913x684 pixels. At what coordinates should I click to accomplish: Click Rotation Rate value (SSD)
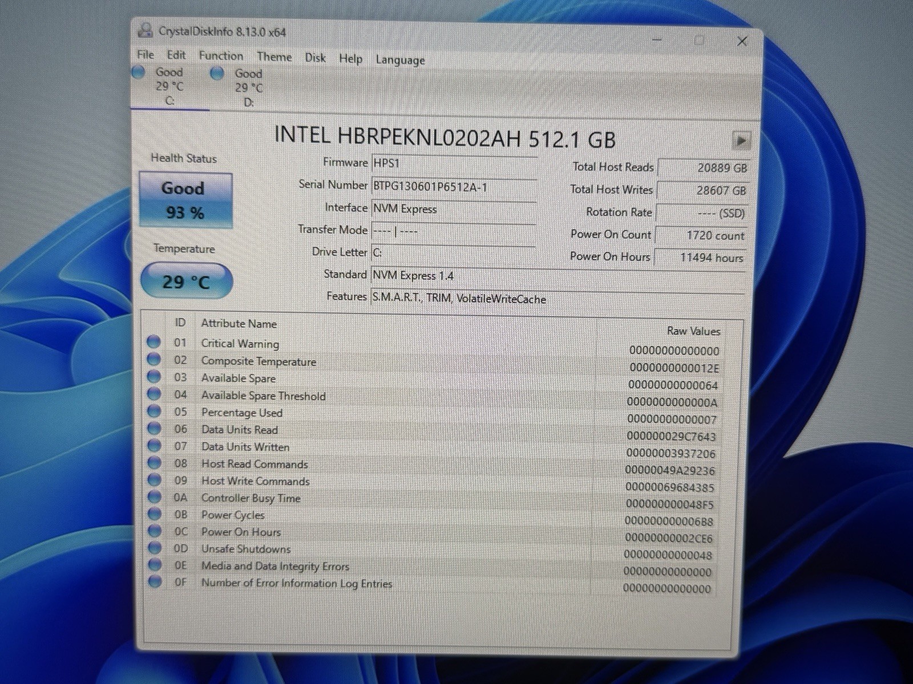coord(702,213)
